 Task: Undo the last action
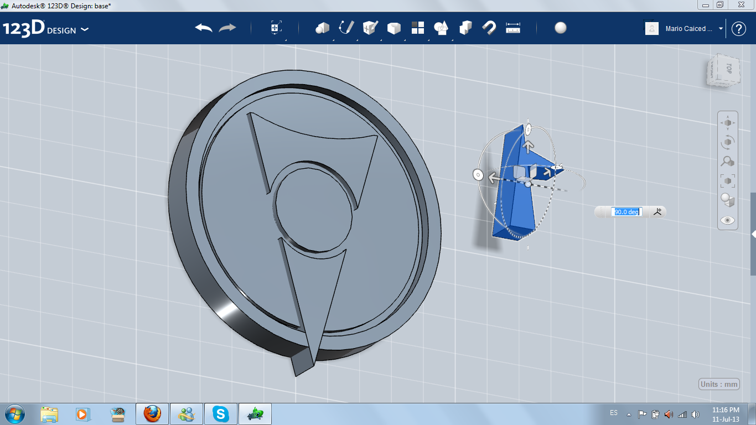204,28
